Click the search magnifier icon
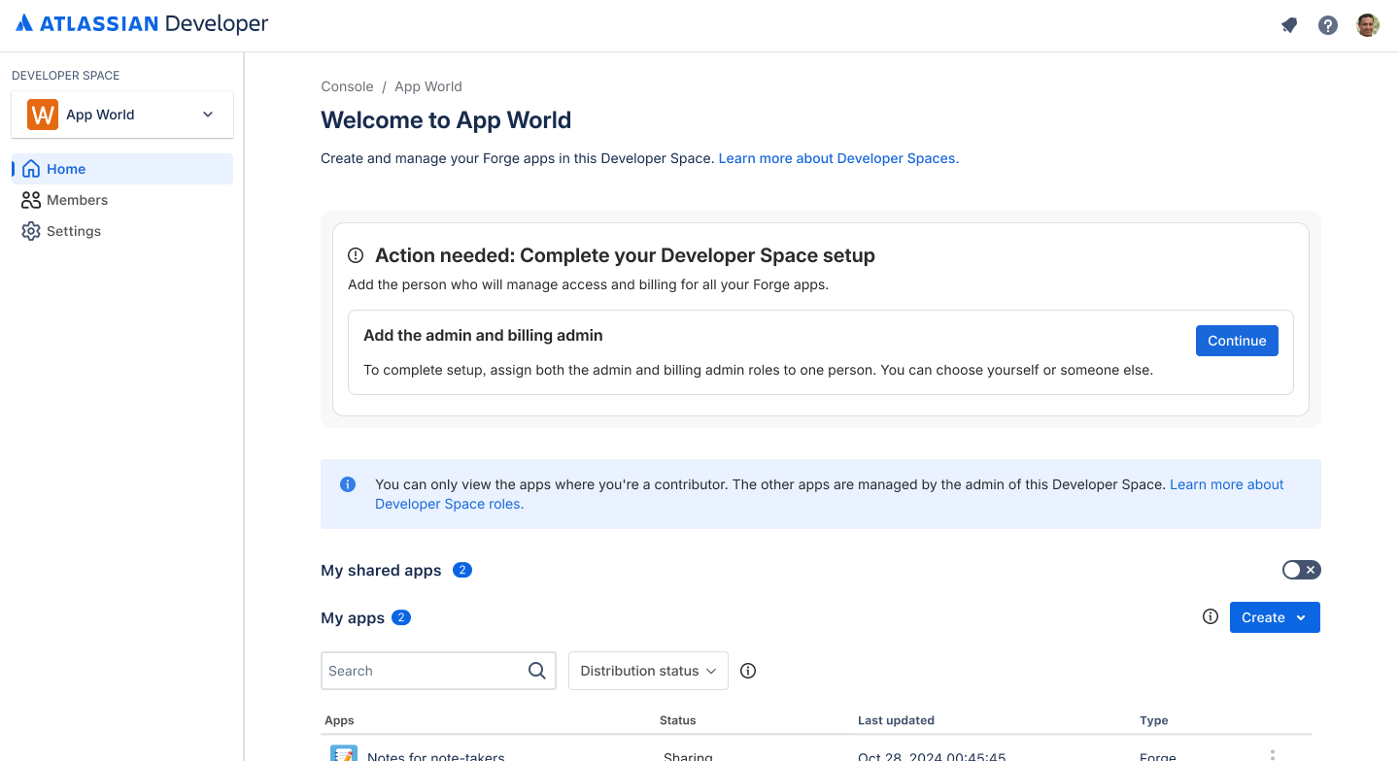Screen dimensions: 1399x761 [x=536, y=671]
